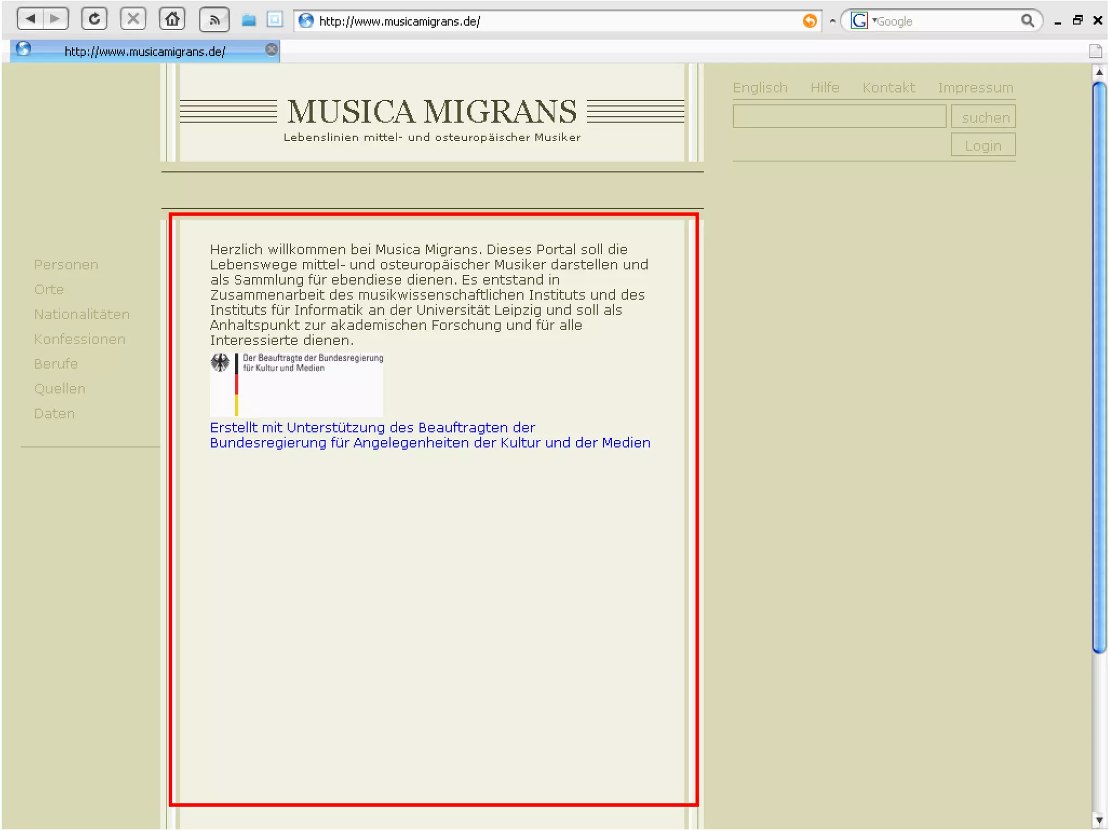The height and width of the screenshot is (831, 1109).
Task: Click the vertical scrollbar down arrow
Action: pyautogui.click(x=1099, y=820)
